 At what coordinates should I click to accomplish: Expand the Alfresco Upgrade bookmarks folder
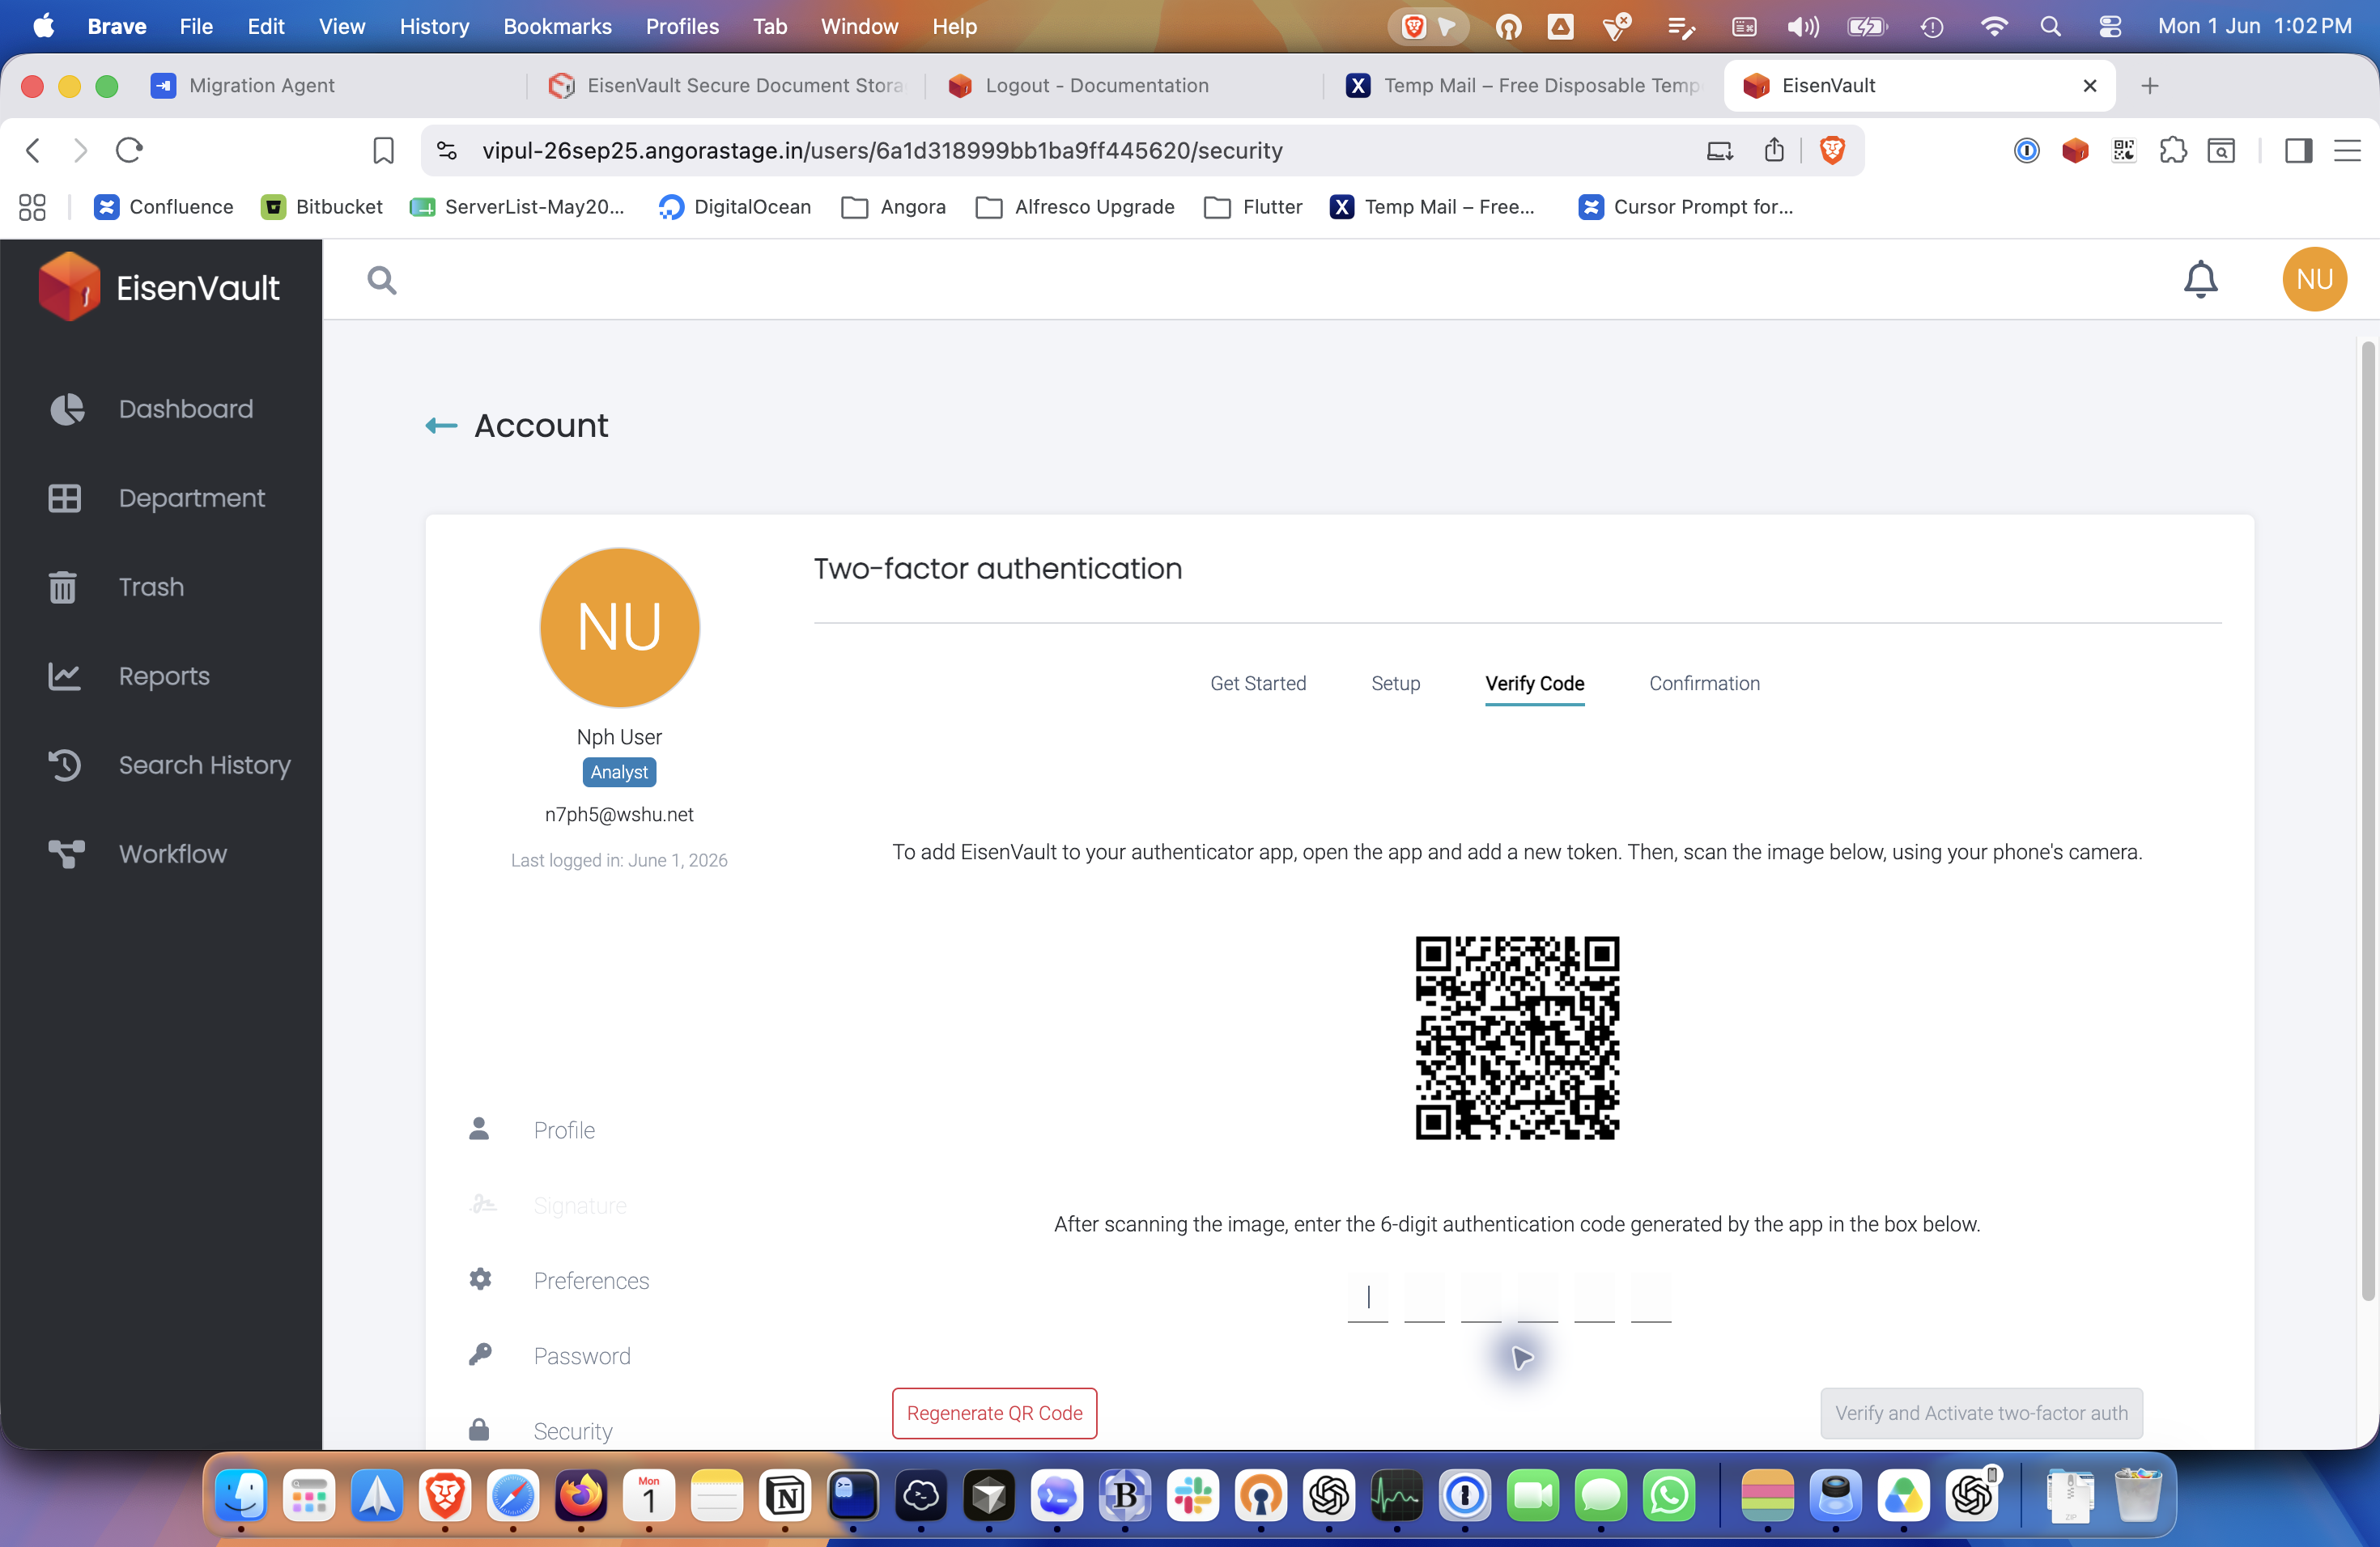(1075, 207)
